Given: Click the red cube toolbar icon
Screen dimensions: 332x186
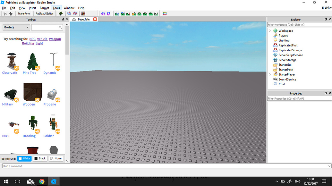Looking at the screenshot, I should click(75, 13).
